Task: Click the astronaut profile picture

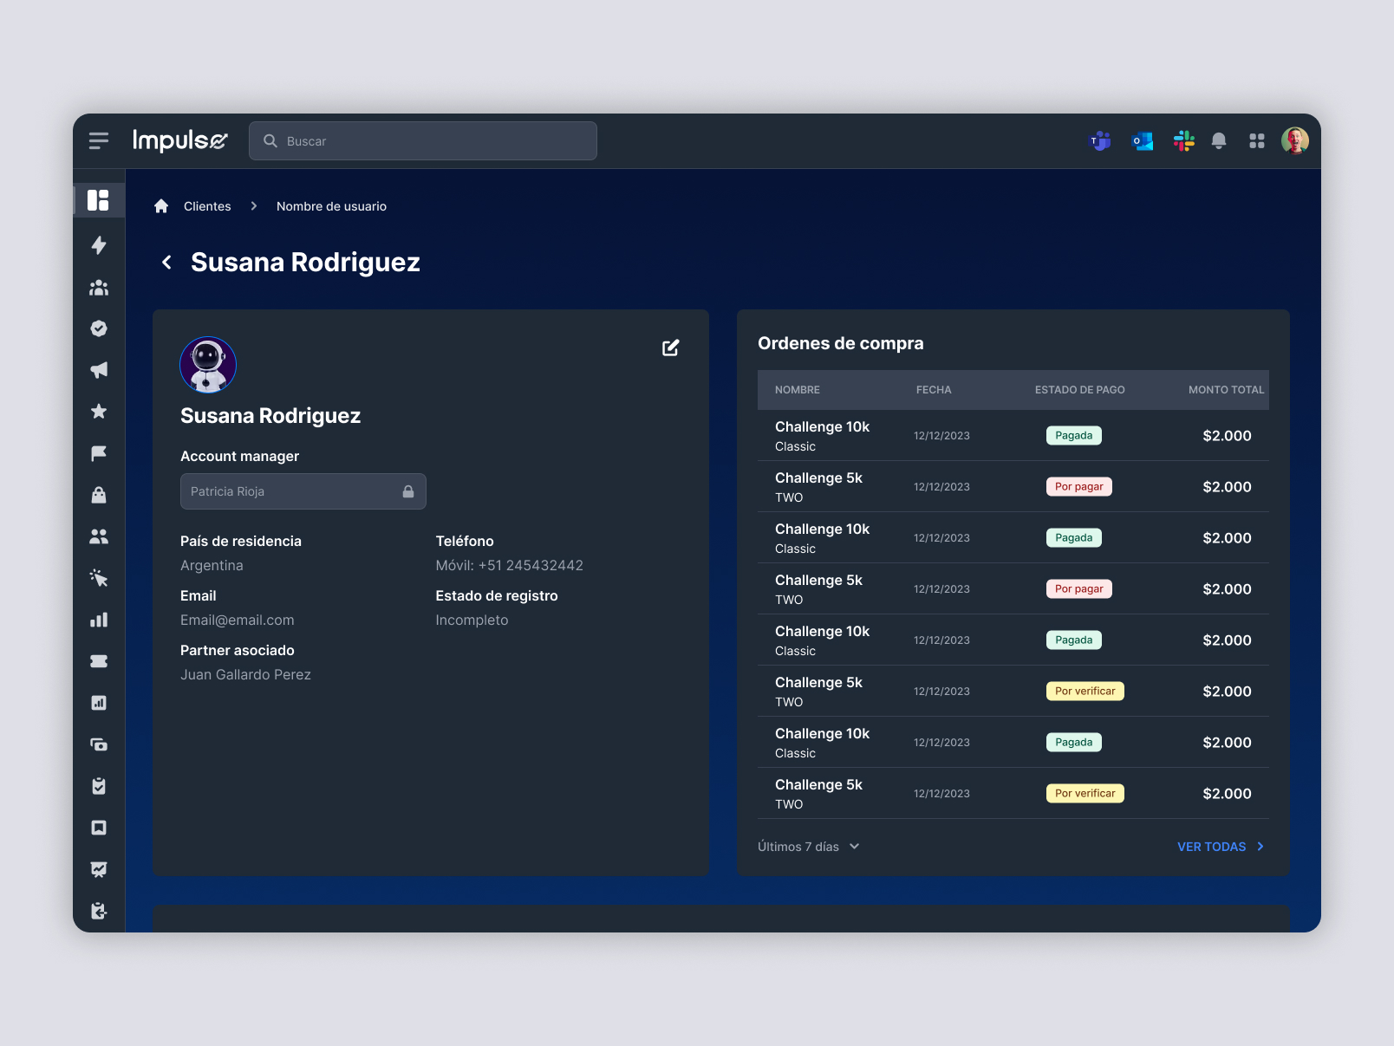Action: (x=208, y=365)
